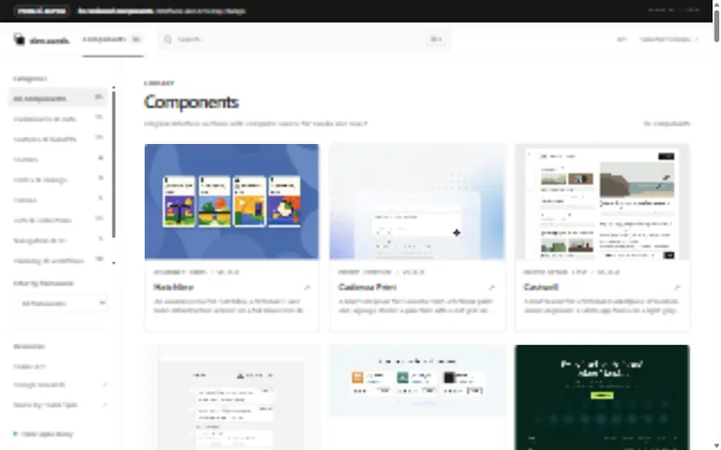
Task: Open the dark green hero section thumbnail
Action: 602,397
